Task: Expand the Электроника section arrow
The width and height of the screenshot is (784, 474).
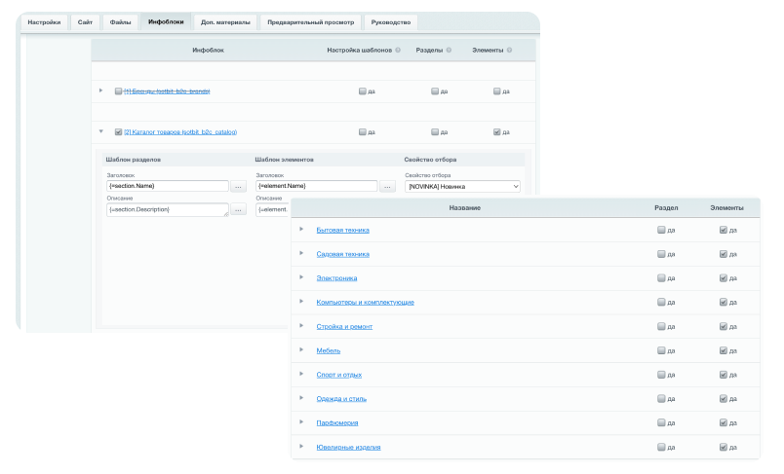Action: tap(301, 277)
